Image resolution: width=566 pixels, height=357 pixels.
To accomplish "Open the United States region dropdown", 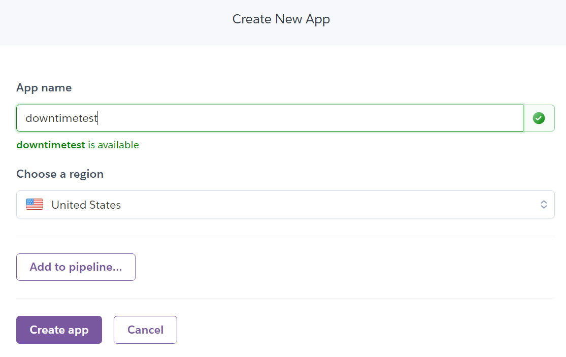I will [x=284, y=205].
